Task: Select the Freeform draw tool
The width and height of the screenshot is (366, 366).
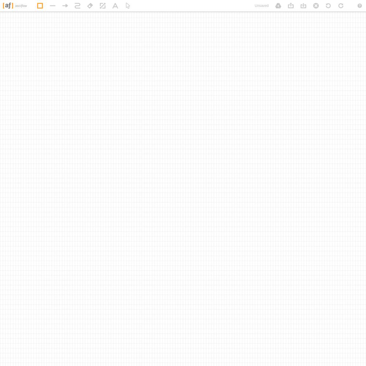Action: click(78, 5)
